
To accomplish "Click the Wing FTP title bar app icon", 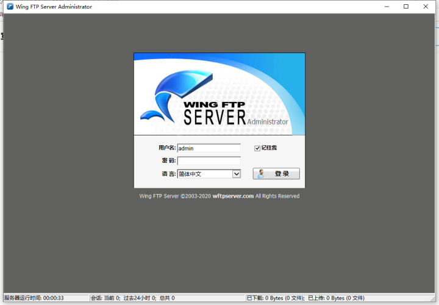I will 10,7.
